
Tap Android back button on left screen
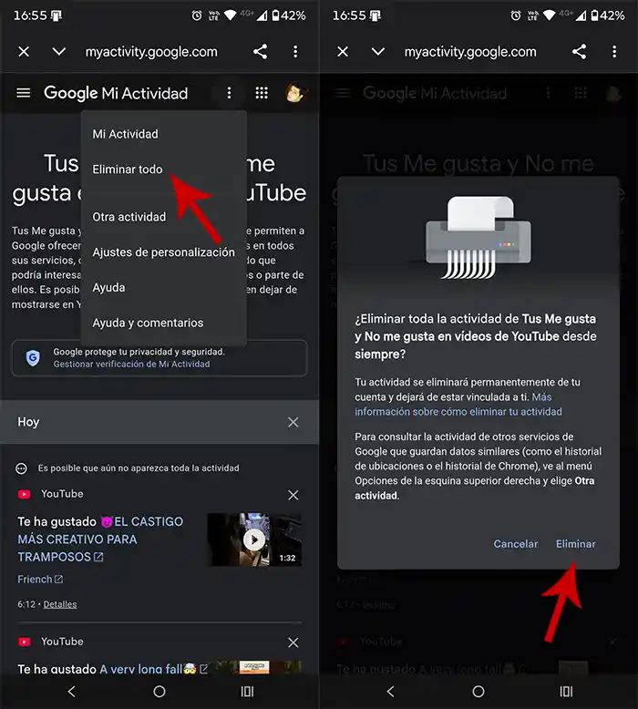tap(71, 692)
